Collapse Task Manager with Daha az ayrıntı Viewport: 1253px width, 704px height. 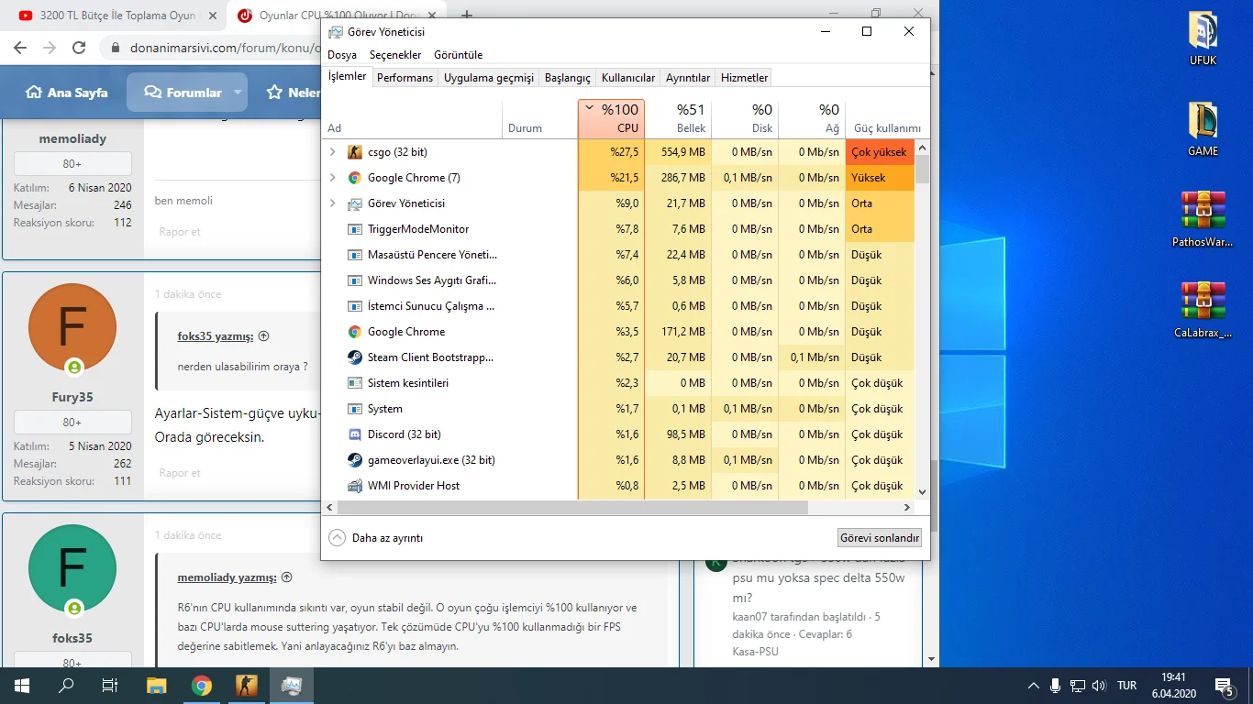pyautogui.click(x=376, y=538)
